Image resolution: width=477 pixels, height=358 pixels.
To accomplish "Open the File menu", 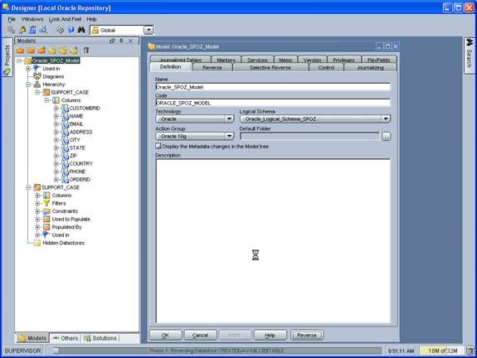I will (12, 19).
